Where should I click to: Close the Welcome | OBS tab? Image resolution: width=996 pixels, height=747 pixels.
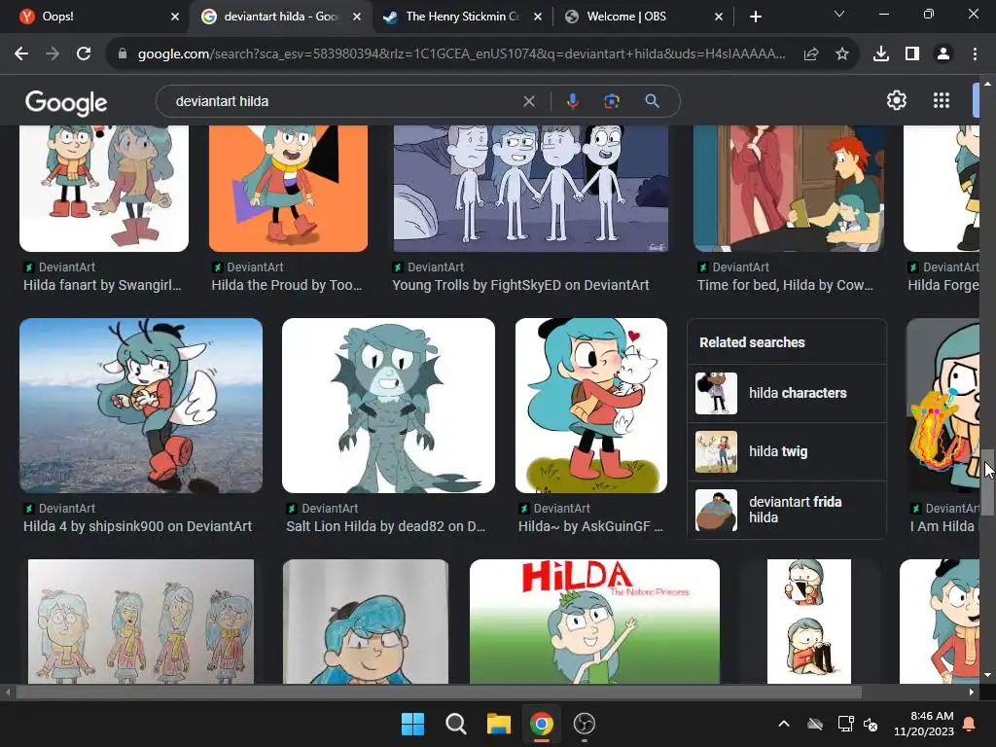click(719, 17)
